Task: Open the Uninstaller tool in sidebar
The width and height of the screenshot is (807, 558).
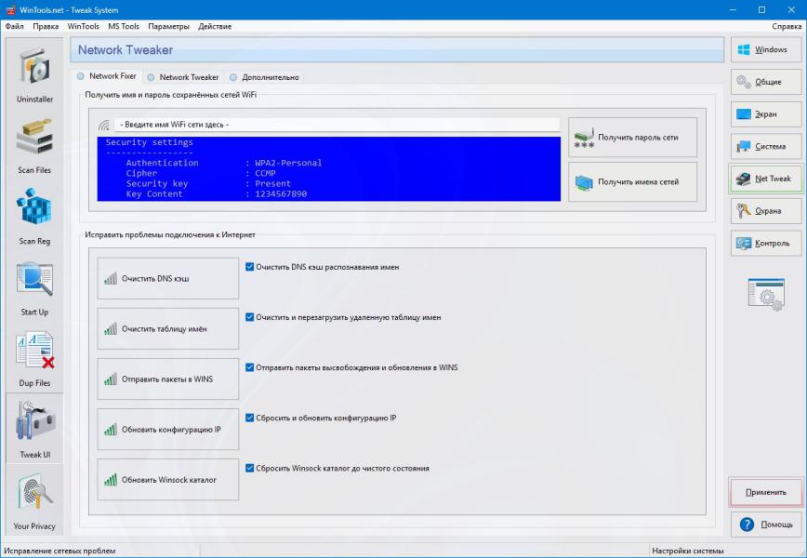Action: (34, 74)
